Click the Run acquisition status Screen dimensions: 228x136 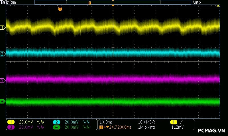(x=13, y=2)
